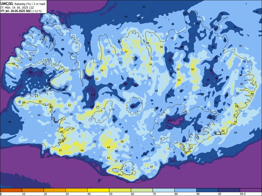Click the legend scale label 99.9

243,194
